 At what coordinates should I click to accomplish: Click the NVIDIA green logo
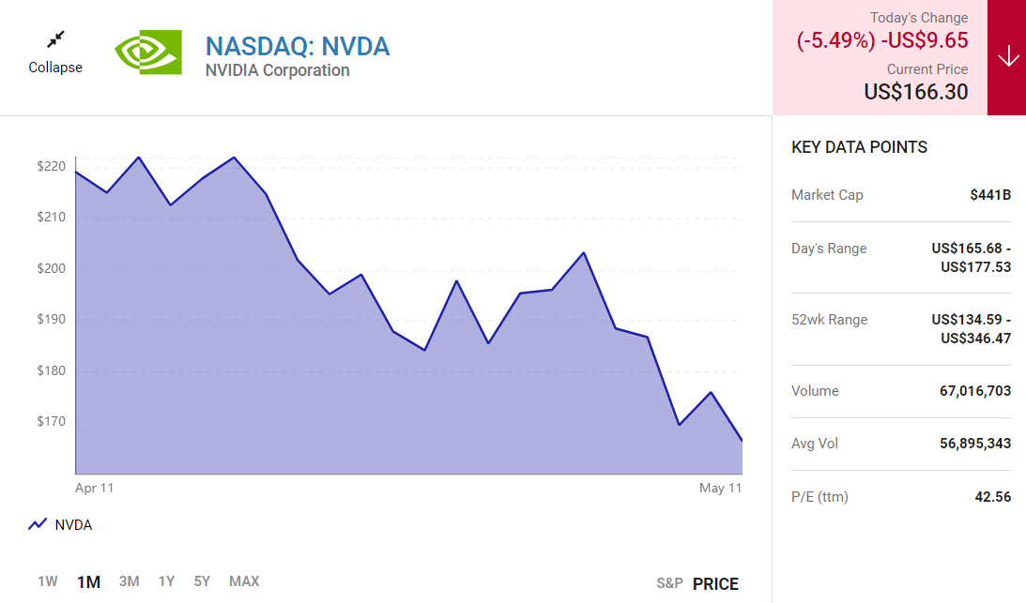(x=147, y=53)
